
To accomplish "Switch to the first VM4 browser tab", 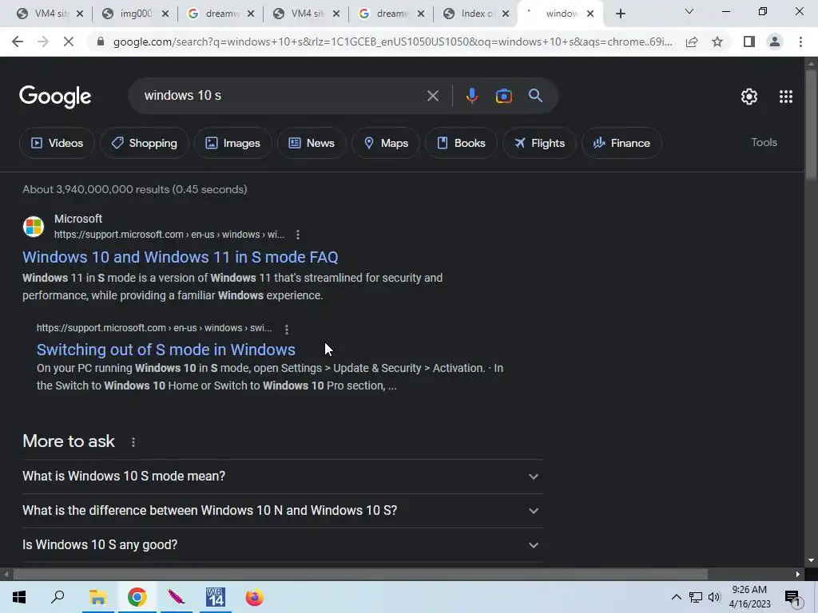I will point(50,14).
